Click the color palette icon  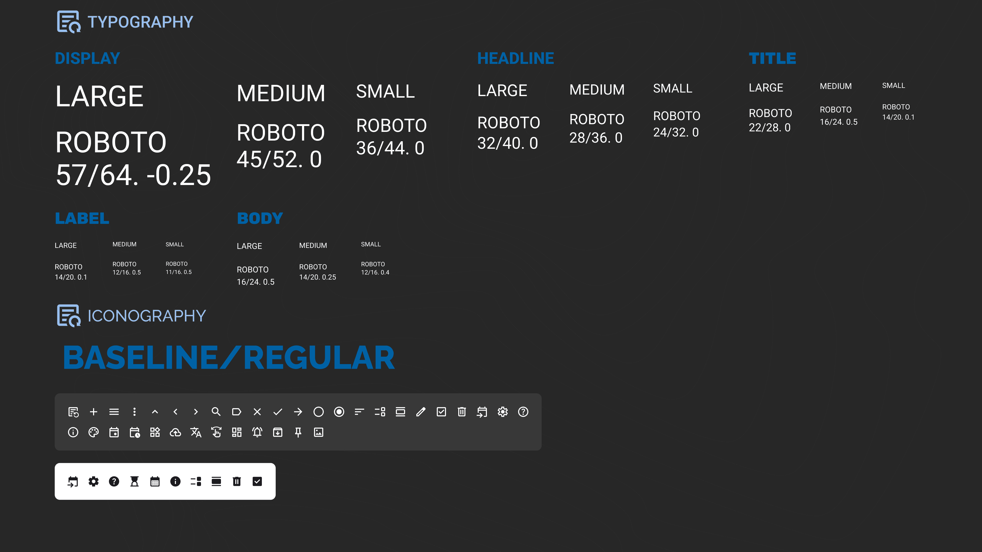coord(93,432)
